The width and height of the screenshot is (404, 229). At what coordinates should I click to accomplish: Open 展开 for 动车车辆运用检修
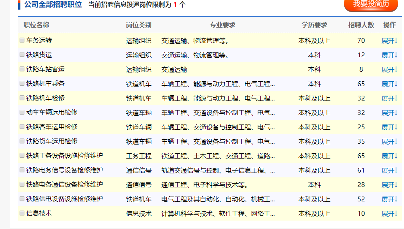[389, 113]
